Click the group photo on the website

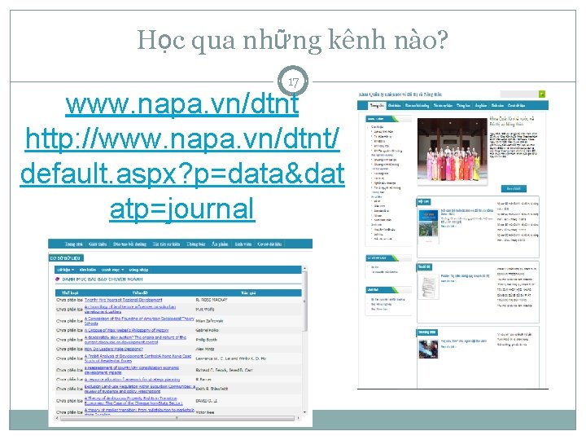click(453, 151)
